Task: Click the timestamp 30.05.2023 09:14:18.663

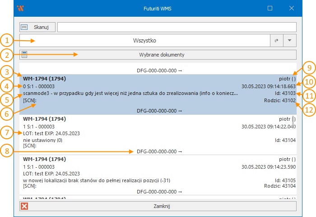Action: pyautogui.click(x=268, y=86)
